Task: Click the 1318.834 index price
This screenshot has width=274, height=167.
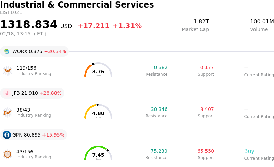Action: [29, 25]
